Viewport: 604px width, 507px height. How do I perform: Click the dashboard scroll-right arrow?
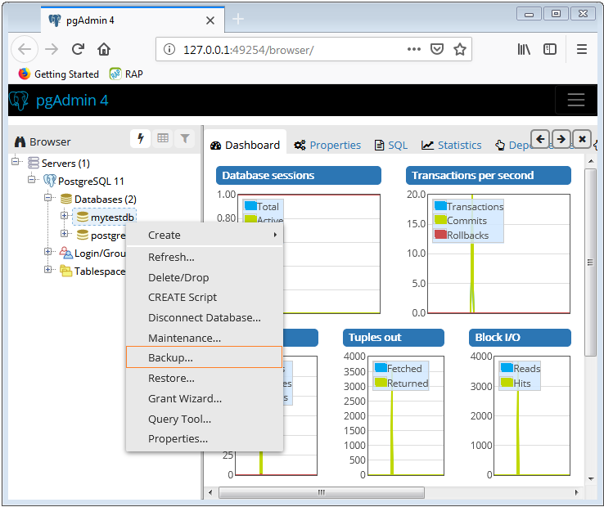(x=577, y=492)
